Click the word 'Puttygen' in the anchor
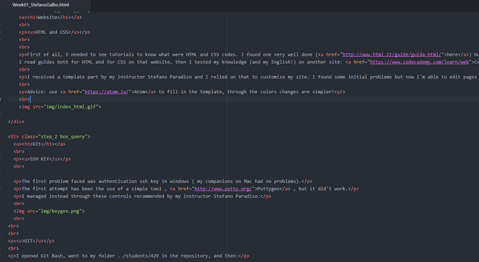479x262 pixels. click(x=268, y=189)
